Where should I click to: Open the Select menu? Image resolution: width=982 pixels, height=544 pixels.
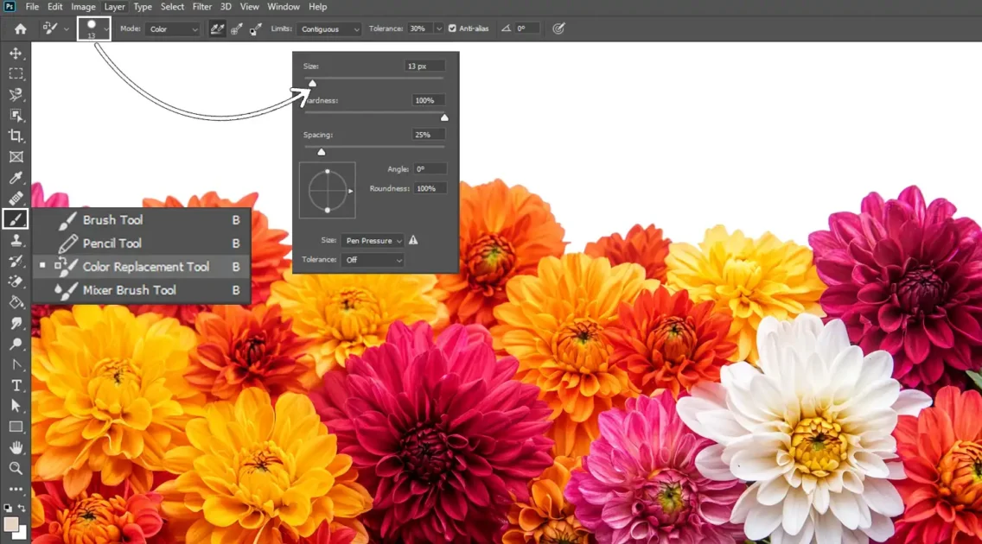172,7
